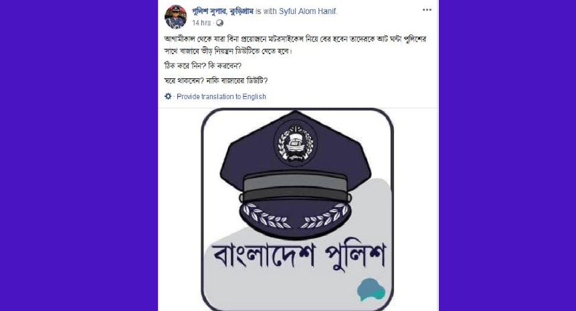The height and width of the screenshot is (311, 576).
Task: Click Provide translation to English
Action: [x=221, y=96]
